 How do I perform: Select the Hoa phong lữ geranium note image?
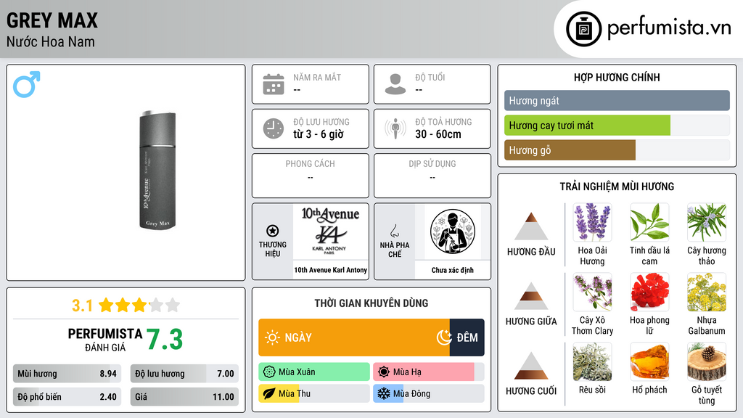649,292
